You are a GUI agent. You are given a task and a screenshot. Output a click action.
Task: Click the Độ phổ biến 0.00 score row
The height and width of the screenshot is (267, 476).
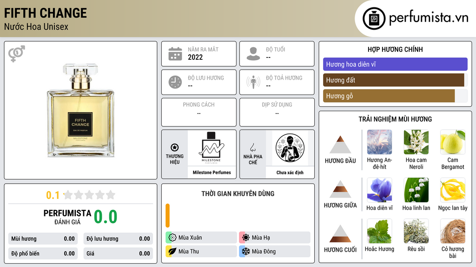click(x=43, y=254)
